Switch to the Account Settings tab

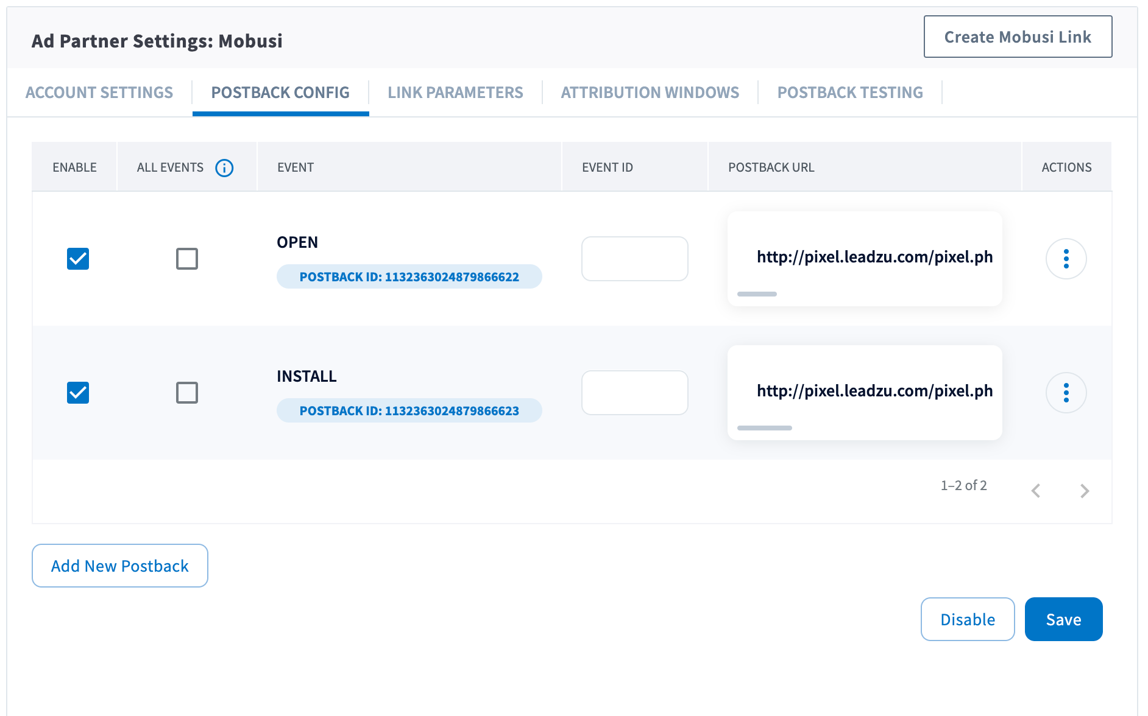tap(99, 93)
